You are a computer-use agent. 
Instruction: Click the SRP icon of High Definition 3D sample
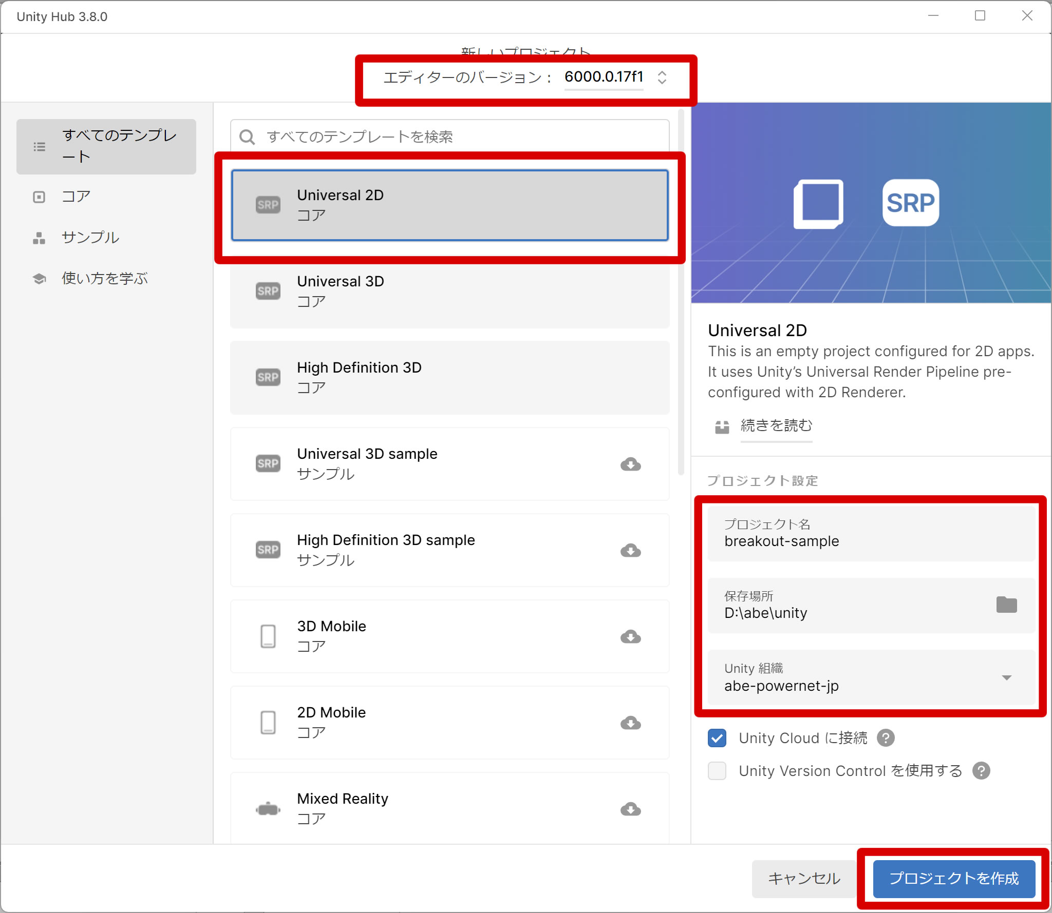click(268, 550)
